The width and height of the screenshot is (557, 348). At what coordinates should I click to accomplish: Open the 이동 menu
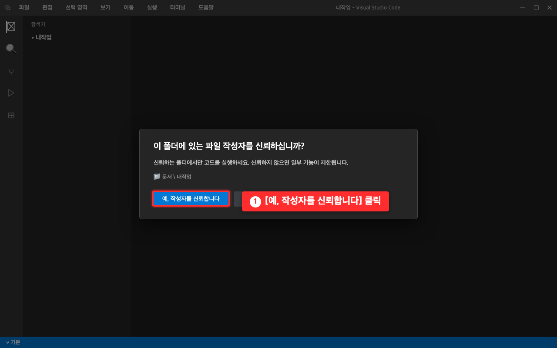[x=128, y=7]
